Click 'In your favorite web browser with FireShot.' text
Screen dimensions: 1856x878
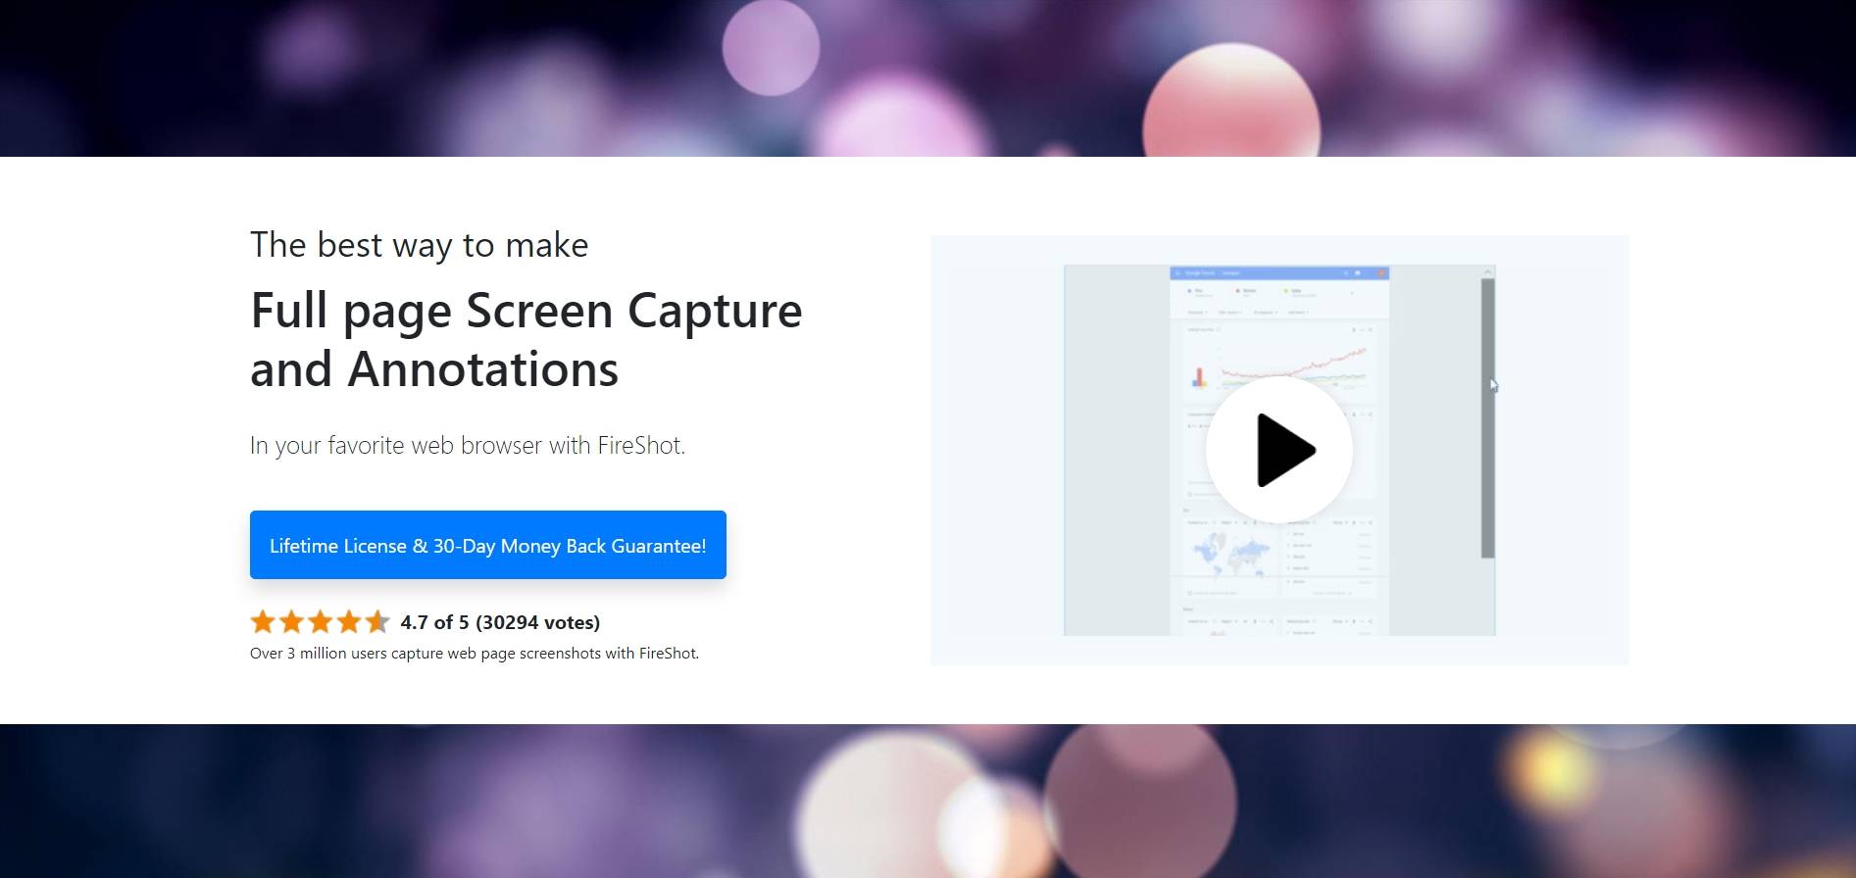468,446
